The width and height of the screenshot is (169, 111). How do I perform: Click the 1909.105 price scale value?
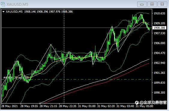[159, 23]
